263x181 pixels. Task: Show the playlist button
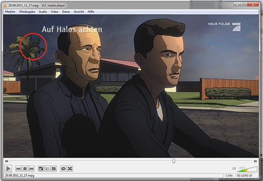pos(47,169)
